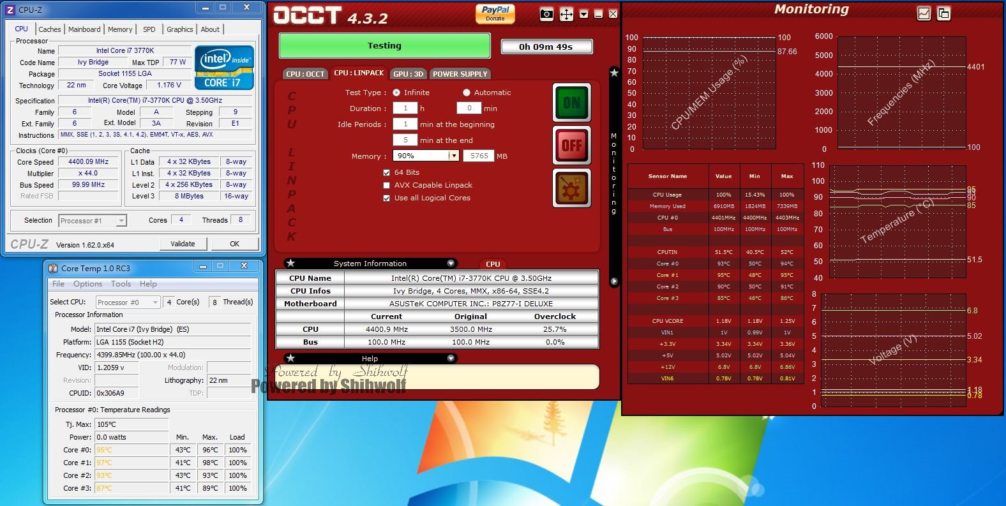
Task: Open the OCCT settings gear icon
Action: pos(571,189)
